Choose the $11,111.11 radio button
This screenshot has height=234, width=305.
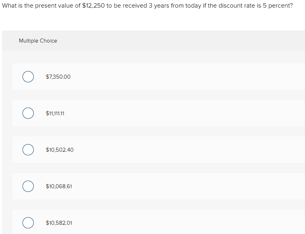tap(28, 113)
